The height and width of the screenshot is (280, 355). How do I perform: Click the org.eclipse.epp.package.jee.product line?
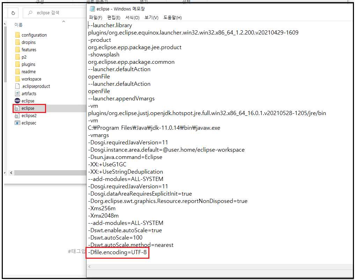135,47
